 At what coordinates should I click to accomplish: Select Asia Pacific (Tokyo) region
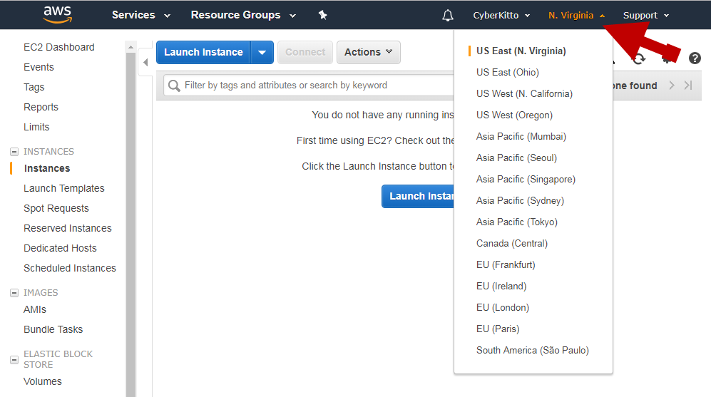517,222
